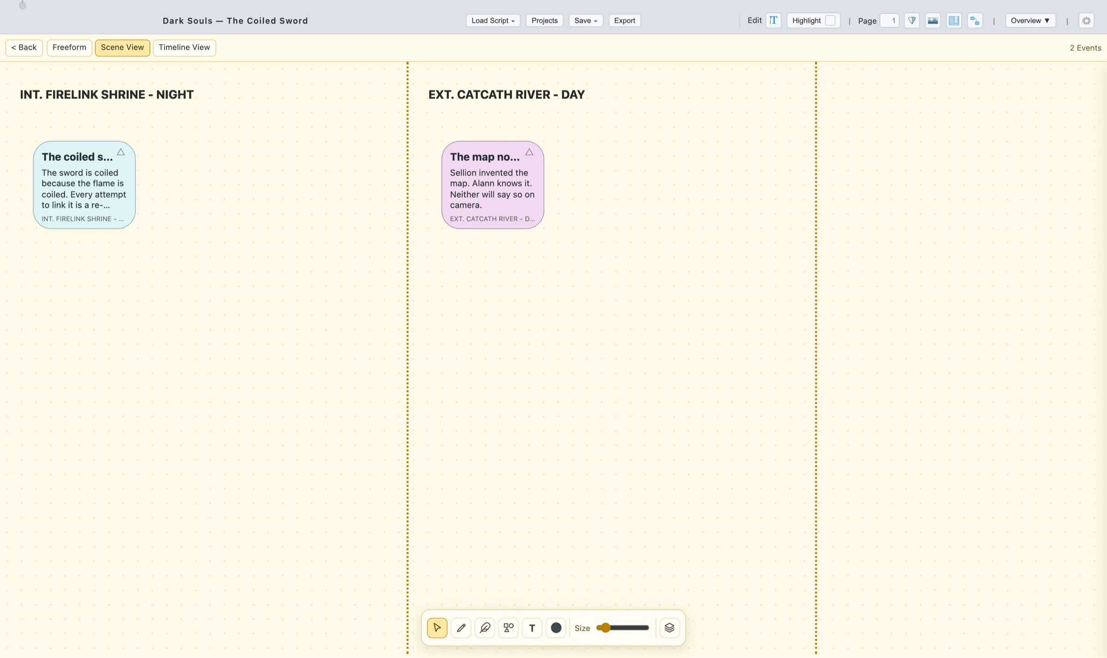The height and width of the screenshot is (658, 1107).
Task: Pick the dark color swatch
Action: click(556, 628)
